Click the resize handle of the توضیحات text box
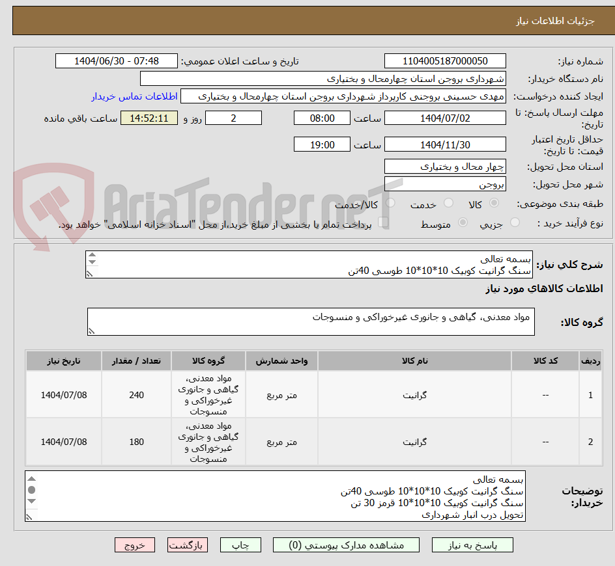This screenshot has height=566, width=615. (x=29, y=517)
